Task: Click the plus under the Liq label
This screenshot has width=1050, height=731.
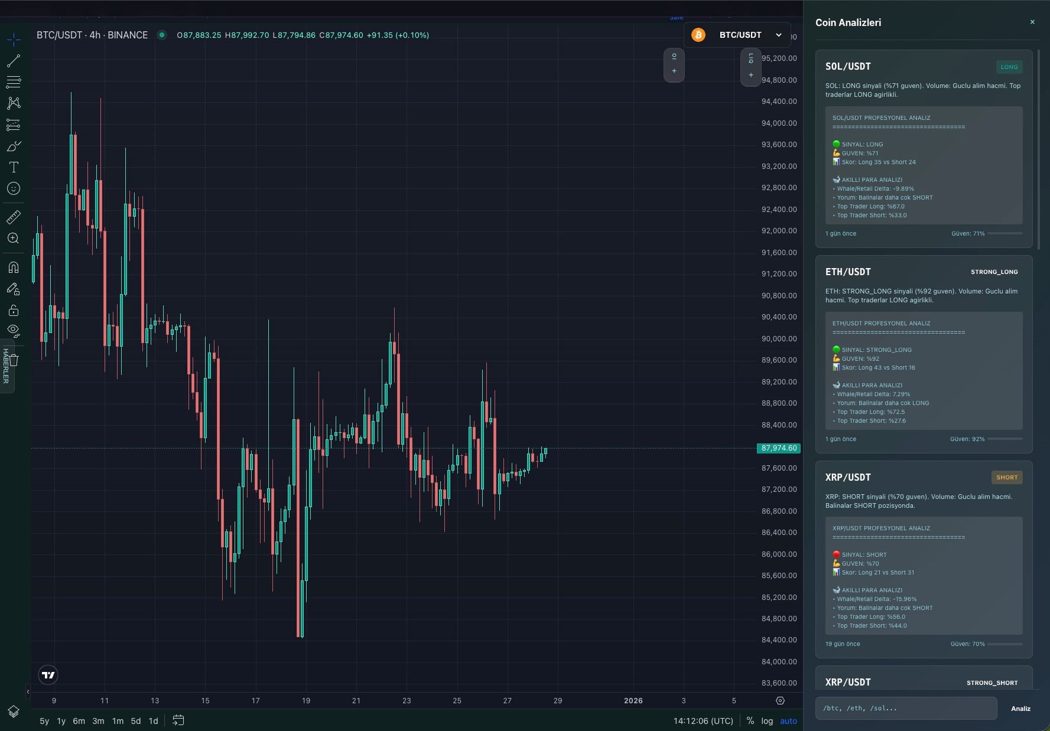Action: (751, 75)
